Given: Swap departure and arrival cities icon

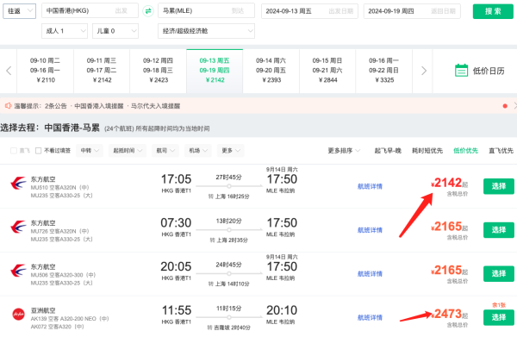Looking at the screenshot, I should click(x=148, y=11).
